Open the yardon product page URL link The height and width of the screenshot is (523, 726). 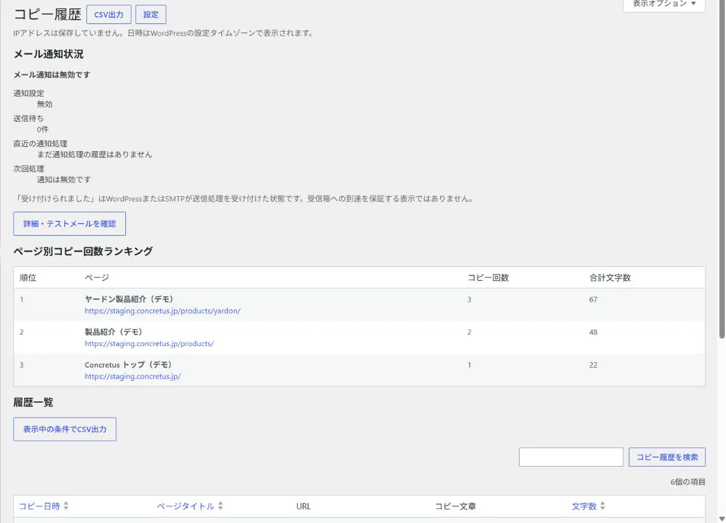tap(163, 311)
